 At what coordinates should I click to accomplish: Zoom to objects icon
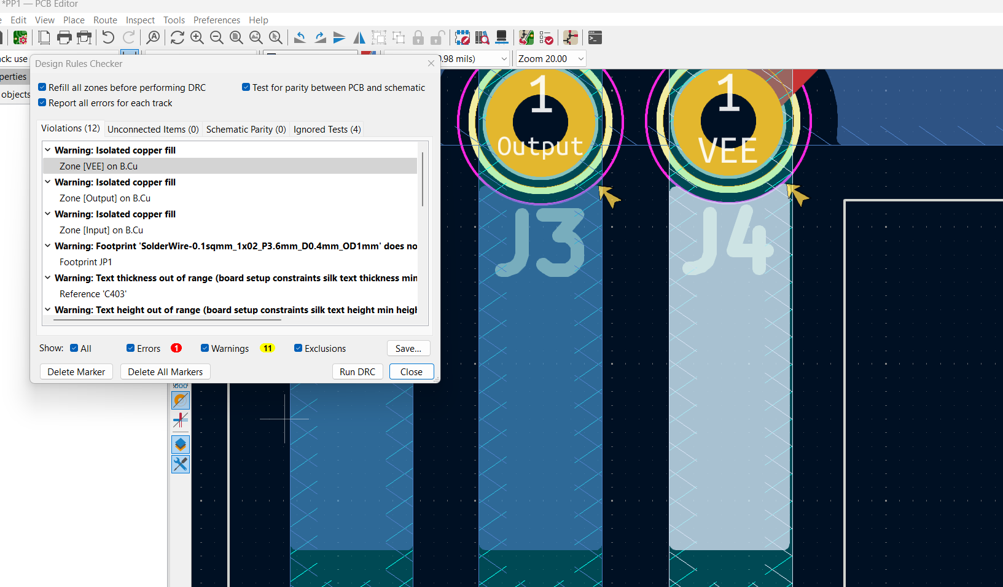256,38
